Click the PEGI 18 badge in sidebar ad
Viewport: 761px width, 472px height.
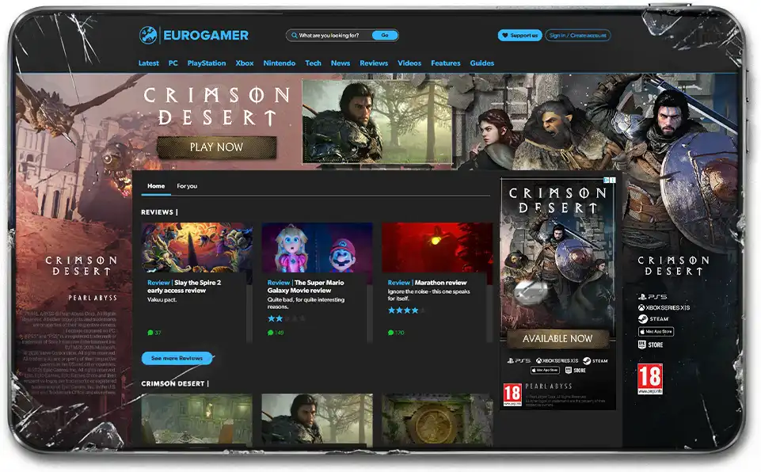click(512, 395)
